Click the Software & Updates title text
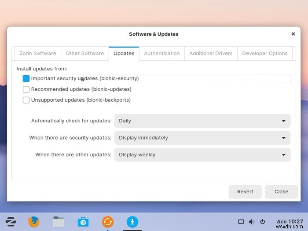308x231 pixels. click(x=154, y=34)
